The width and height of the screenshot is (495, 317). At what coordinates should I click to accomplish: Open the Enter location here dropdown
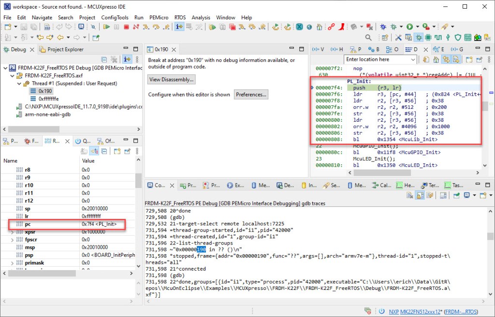pyautogui.click(x=412, y=59)
